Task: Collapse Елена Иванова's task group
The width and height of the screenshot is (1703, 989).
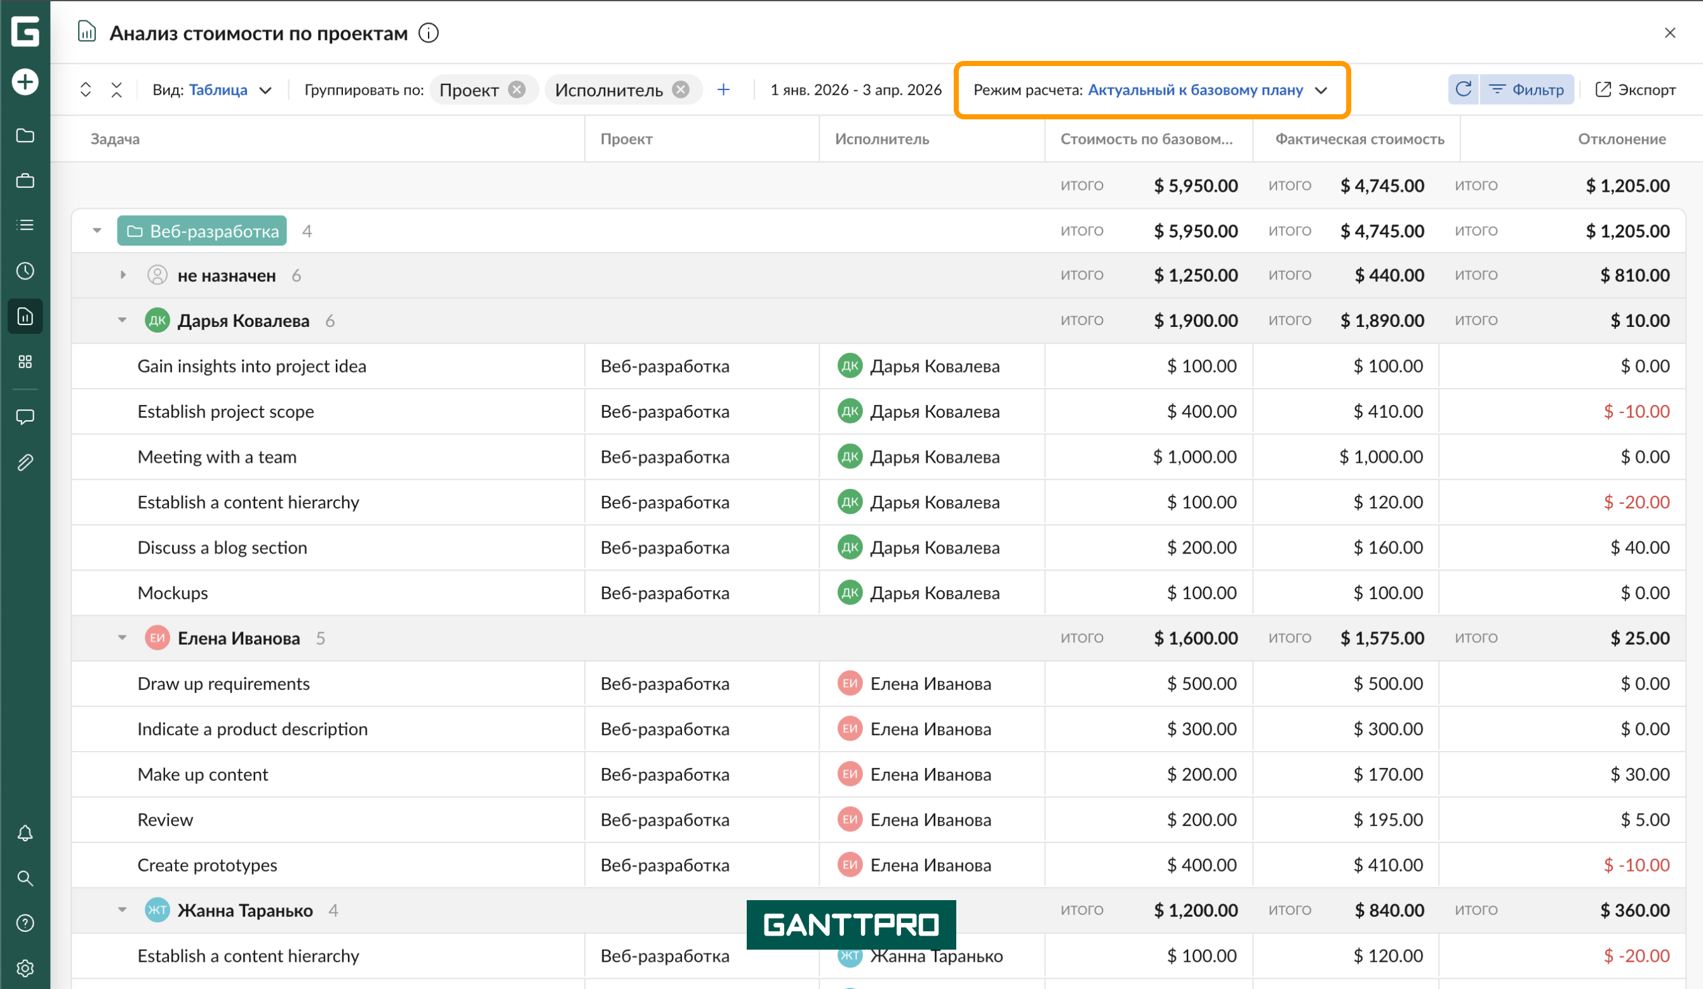Action: point(123,637)
